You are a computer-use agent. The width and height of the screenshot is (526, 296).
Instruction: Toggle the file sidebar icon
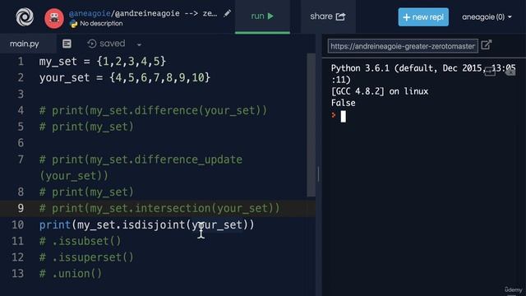(x=67, y=44)
